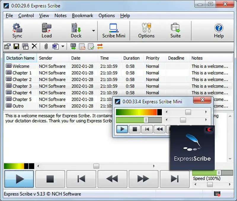Open the Notes menu
This screenshot has height=201, width=237.
click(60, 16)
